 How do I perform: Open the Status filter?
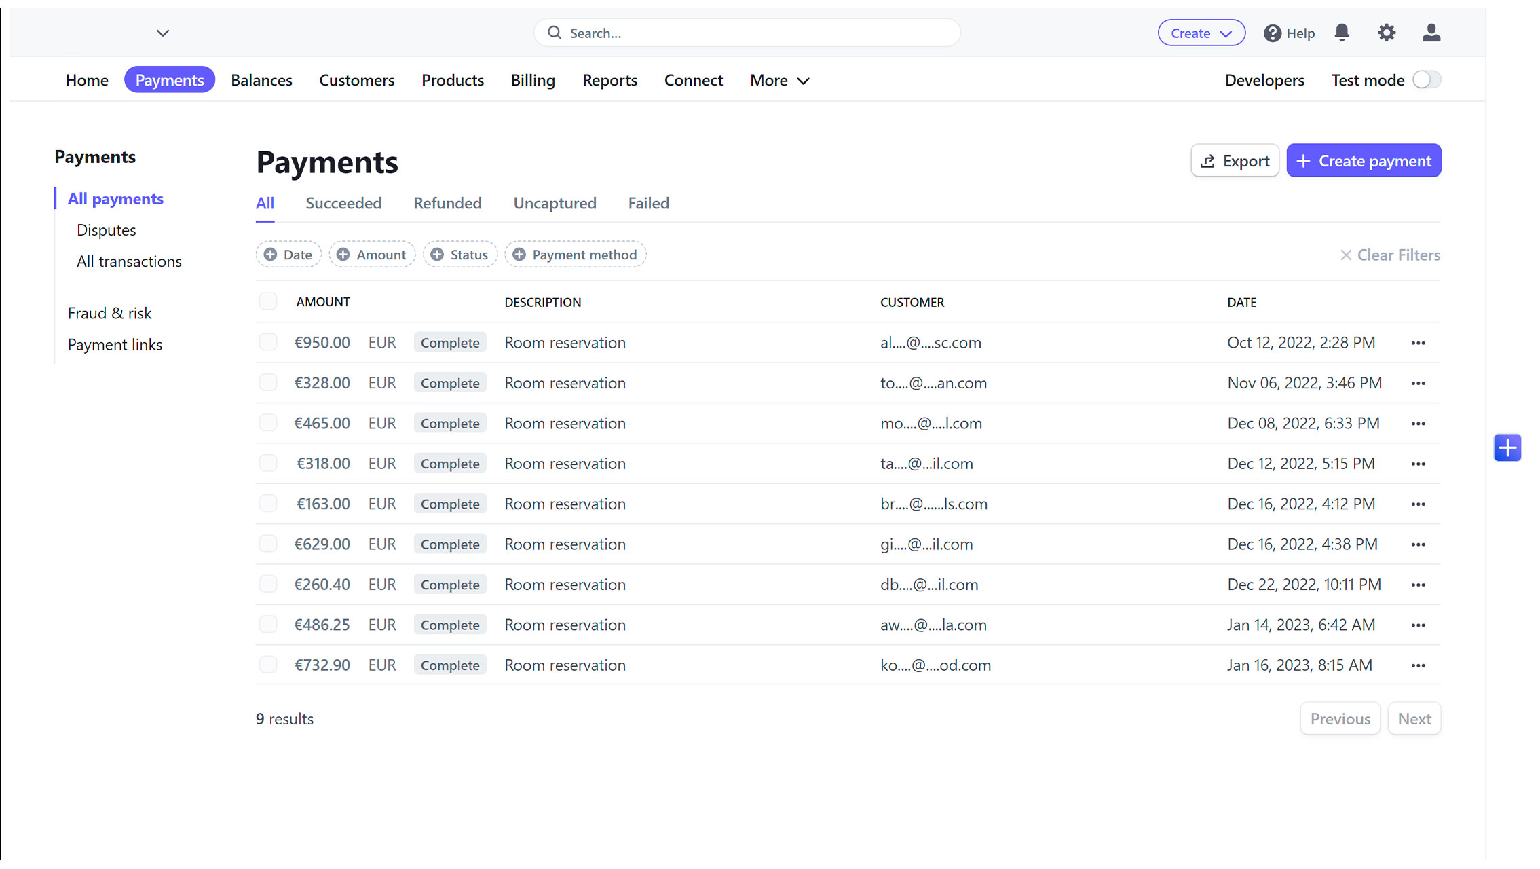[x=460, y=255]
